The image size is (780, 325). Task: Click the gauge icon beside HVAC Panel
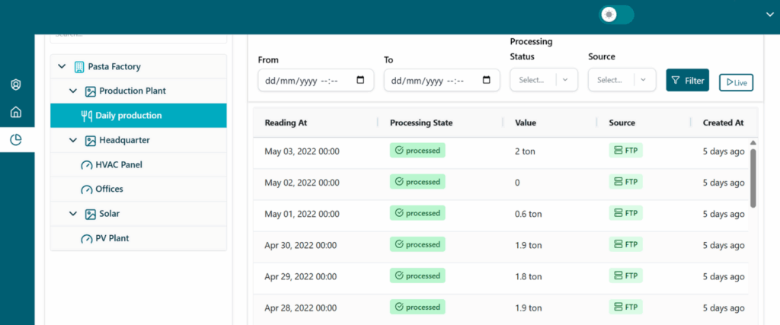(86, 164)
